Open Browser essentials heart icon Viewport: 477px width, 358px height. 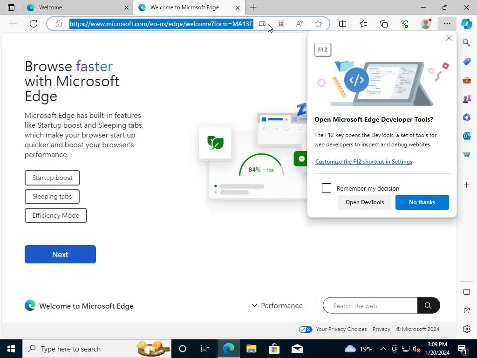tap(404, 24)
